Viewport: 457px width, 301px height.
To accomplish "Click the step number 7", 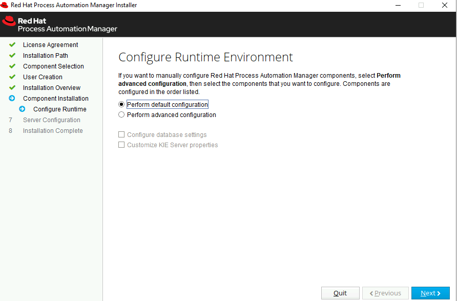I will coord(10,120).
